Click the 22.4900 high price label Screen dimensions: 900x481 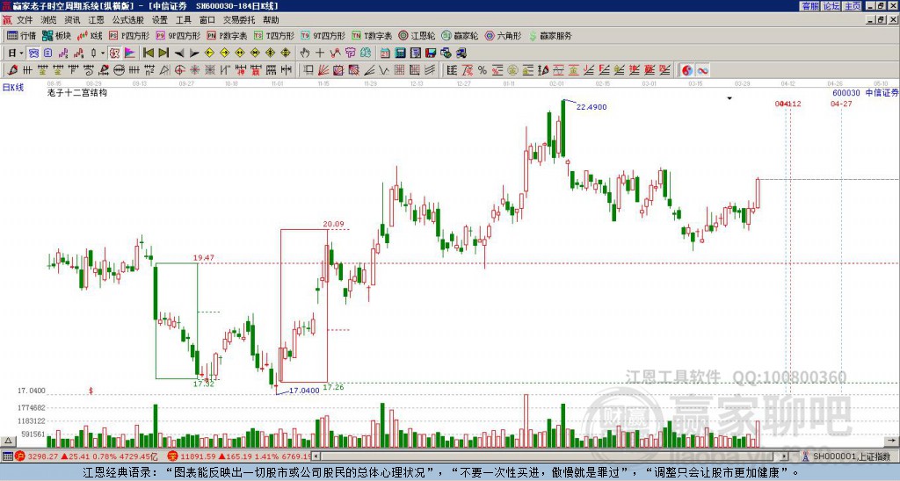[592, 106]
